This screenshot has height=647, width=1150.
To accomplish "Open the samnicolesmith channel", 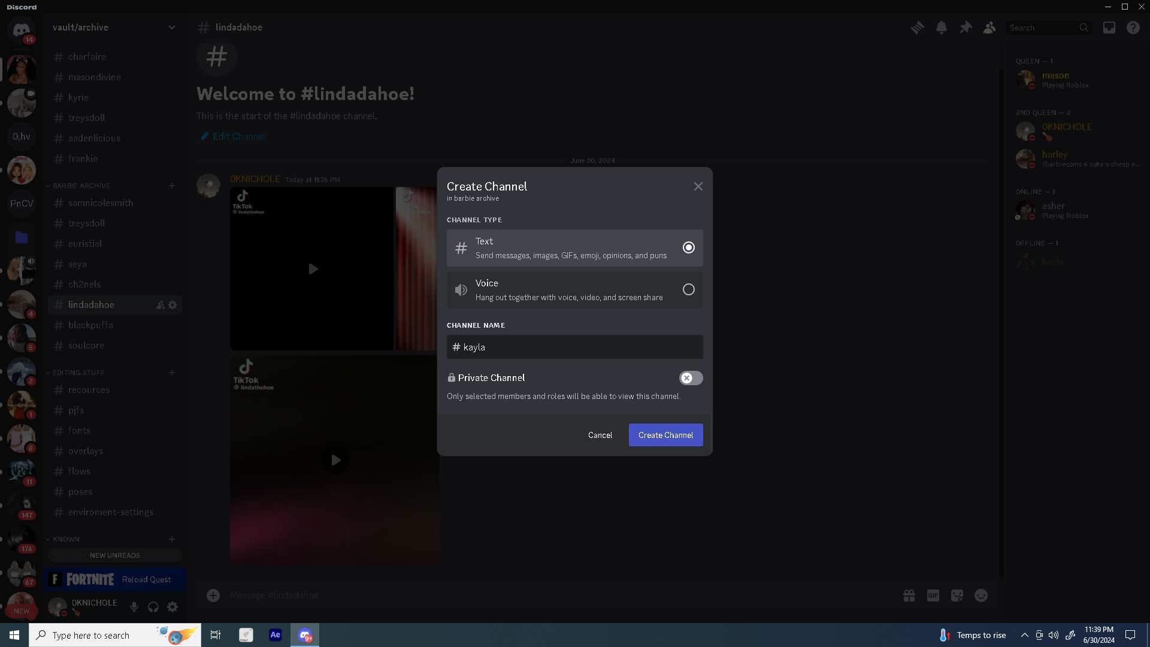I will [x=115, y=203].
